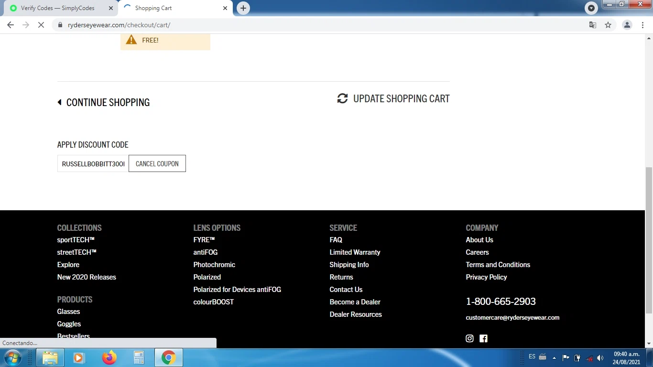Click the volume speaker tray icon
This screenshot has width=653, height=367.
point(600,358)
